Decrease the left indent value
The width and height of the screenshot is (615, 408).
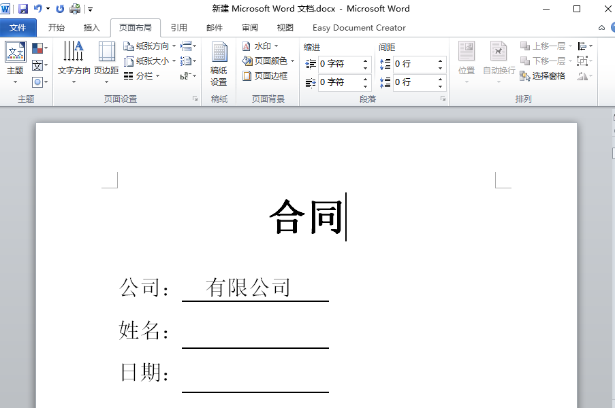365,68
